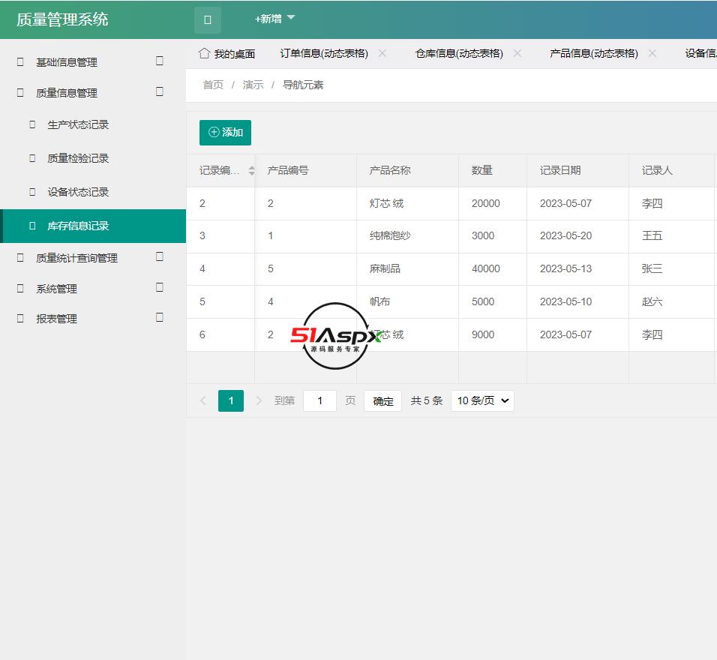Click the 报表管理 sidebar icon
The height and width of the screenshot is (660, 717).
(x=19, y=318)
